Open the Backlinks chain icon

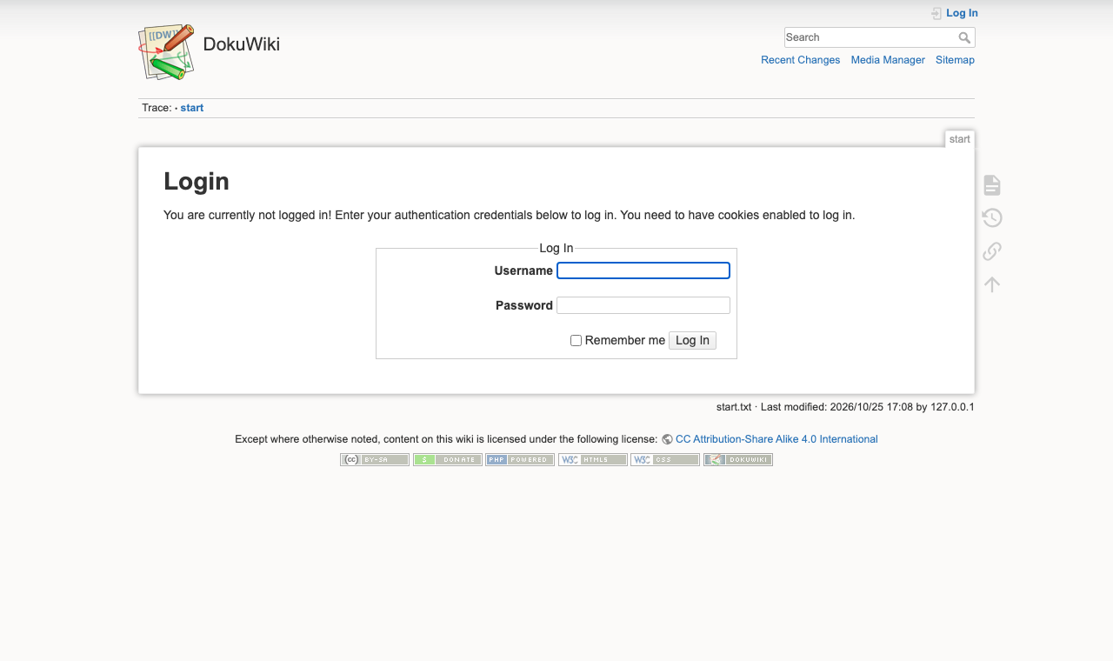pyautogui.click(x=992, y=251)
